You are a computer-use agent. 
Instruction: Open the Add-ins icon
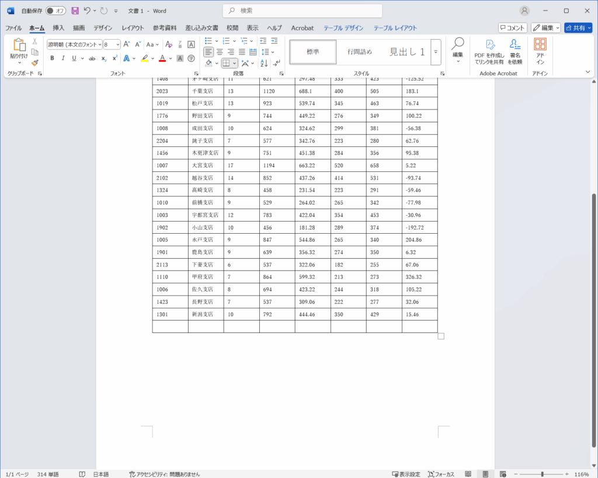tap(540, 51)
